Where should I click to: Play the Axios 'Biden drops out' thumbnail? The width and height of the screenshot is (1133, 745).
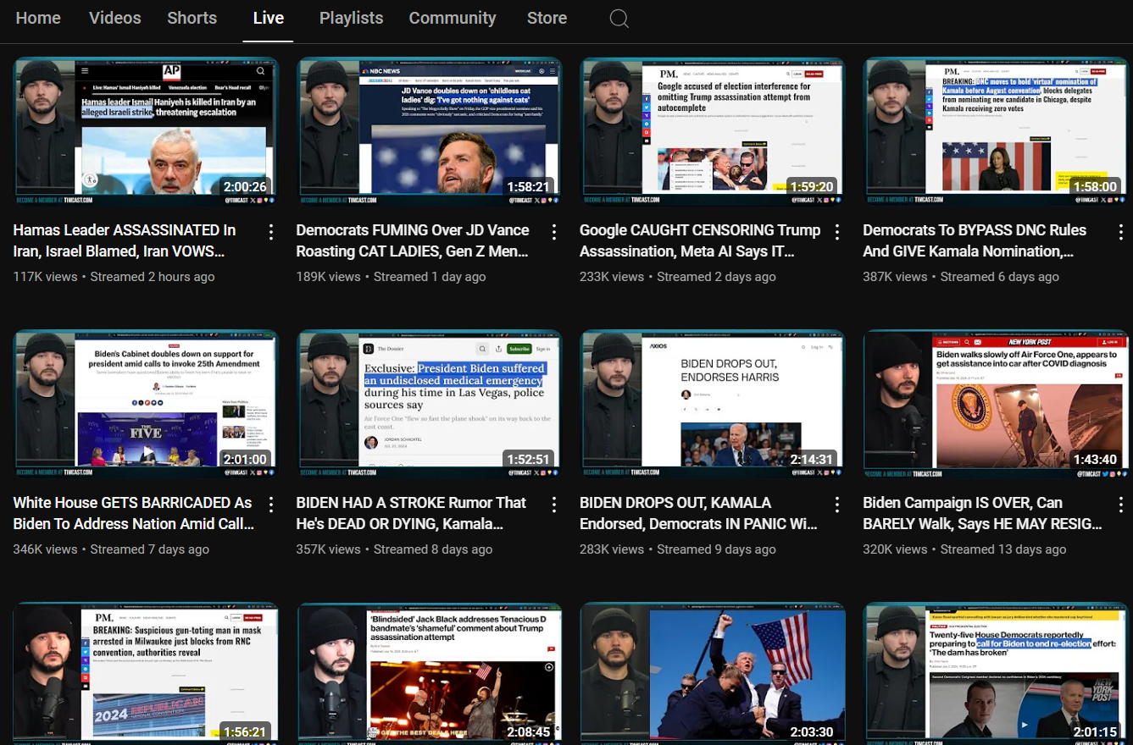(x=712, y=404)
